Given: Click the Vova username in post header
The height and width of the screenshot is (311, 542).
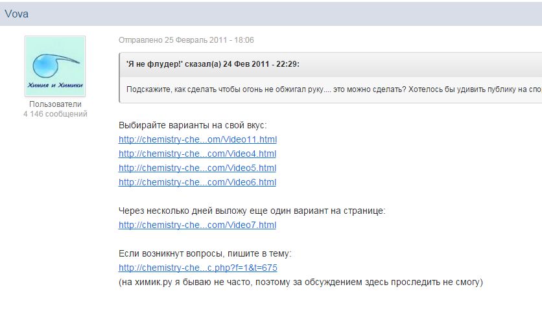Looking at the screenshot, I should coord(17,14).
